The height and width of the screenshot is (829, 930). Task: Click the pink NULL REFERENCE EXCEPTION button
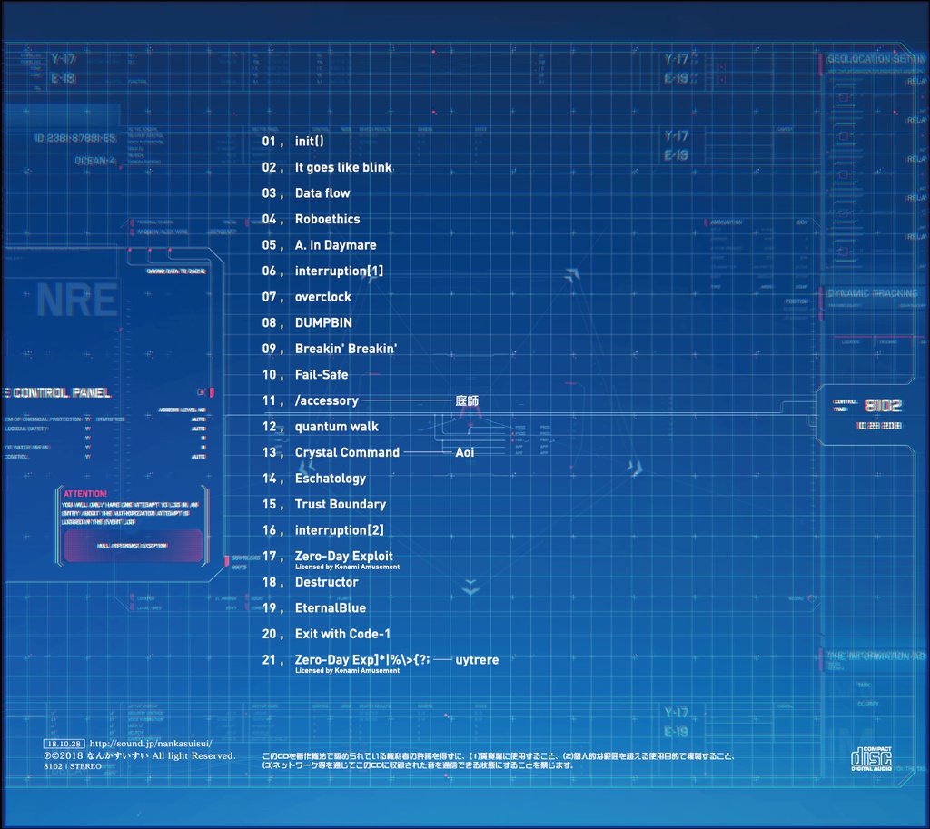[x=133, y=546]
